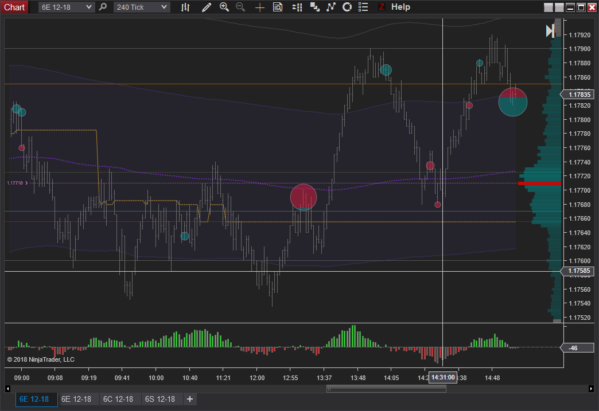Open the Data Series stacked blocks icon
This screenshot has width=599, height=411.
tap(315, 7)
